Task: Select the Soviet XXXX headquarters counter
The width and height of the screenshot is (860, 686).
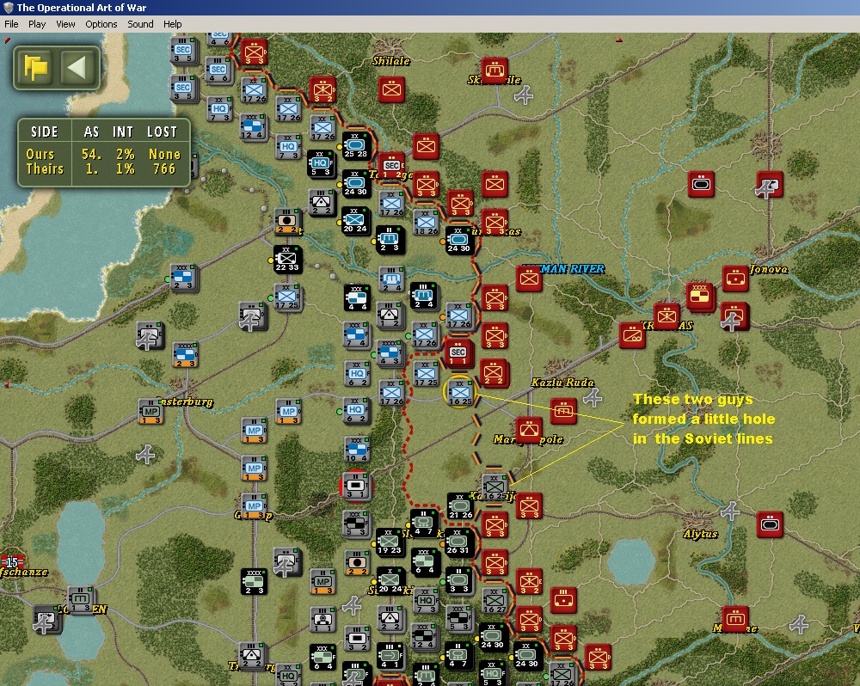Action: (x=700, y=296)
